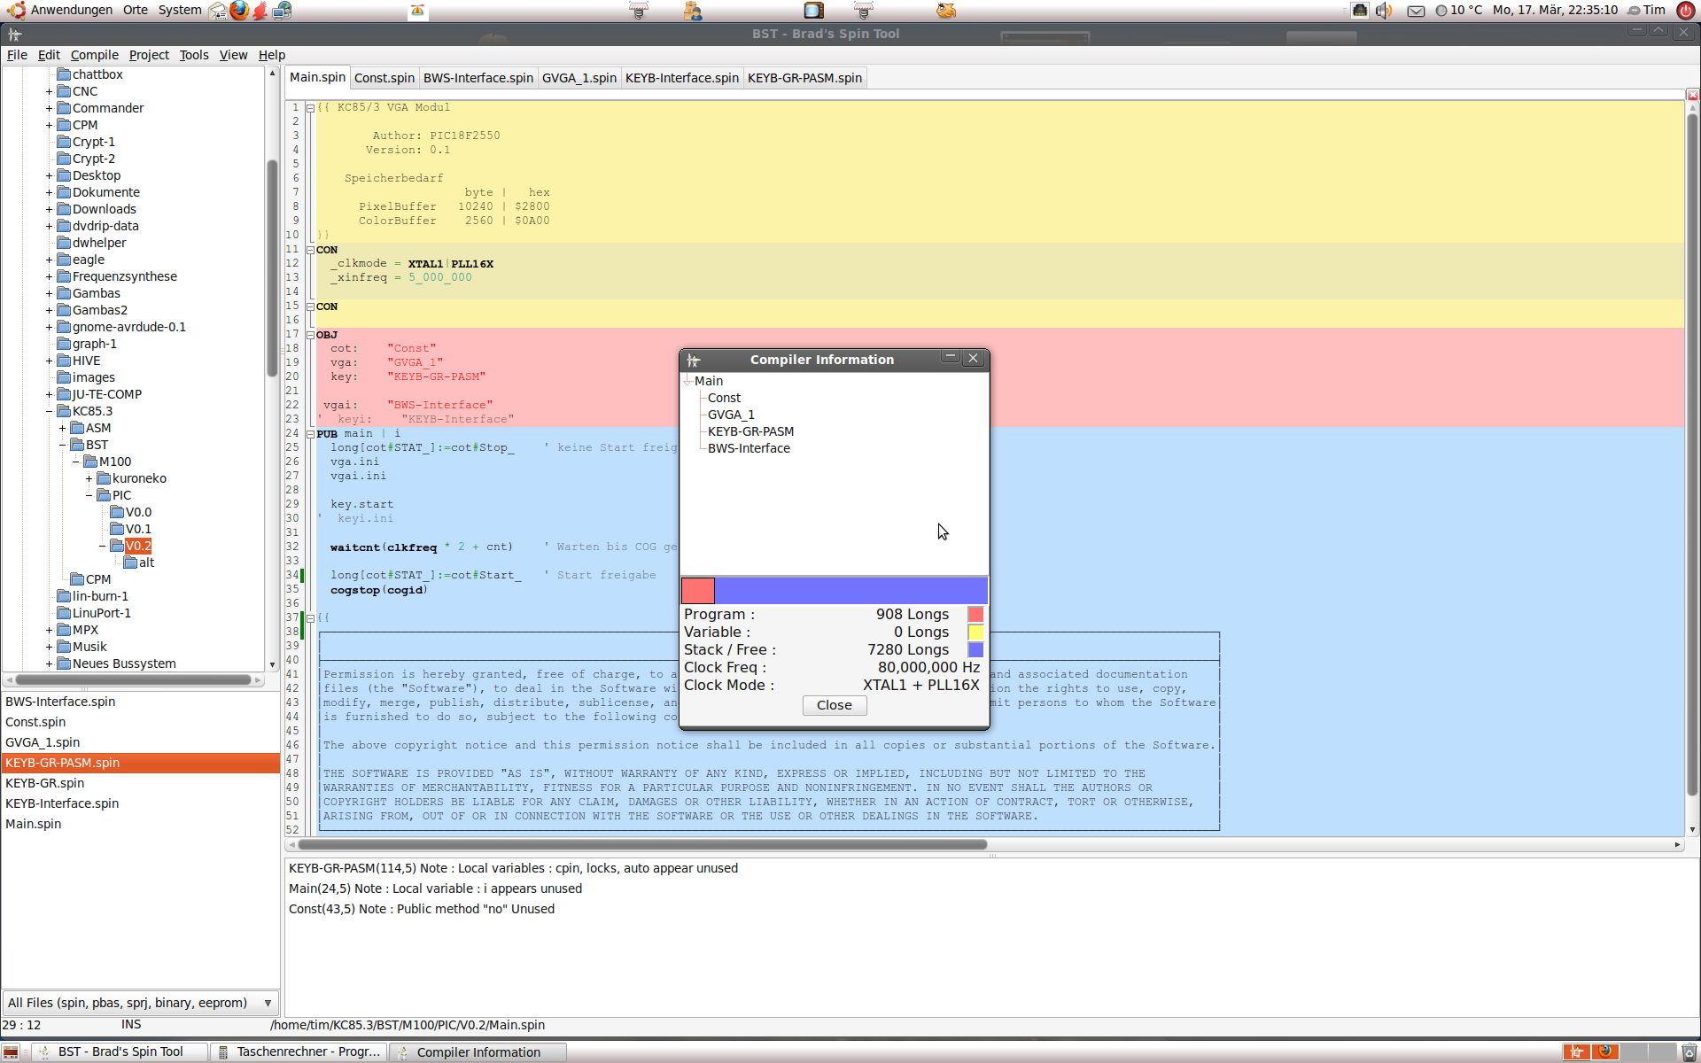
Task: Switch to the GVGA_1.spin tab
Action: tap(579, 78)
